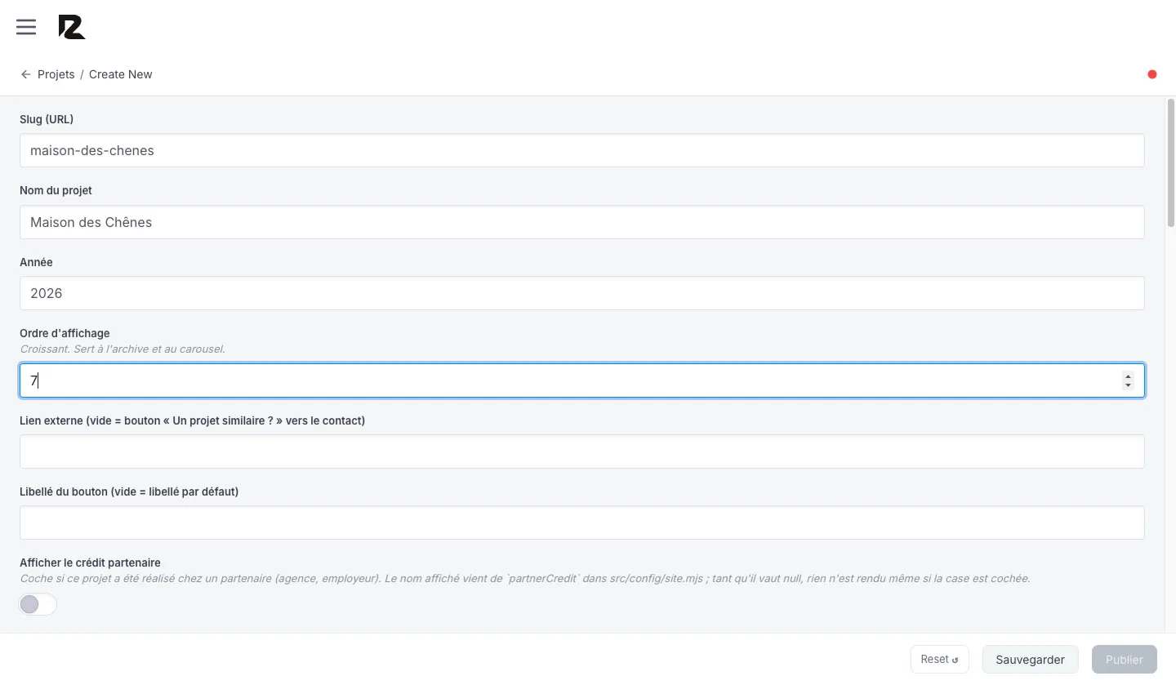The height and width of the screenshot is (685, 1176).
Task: Focus the Slug (URL) input field
Action: click(582, 150)
